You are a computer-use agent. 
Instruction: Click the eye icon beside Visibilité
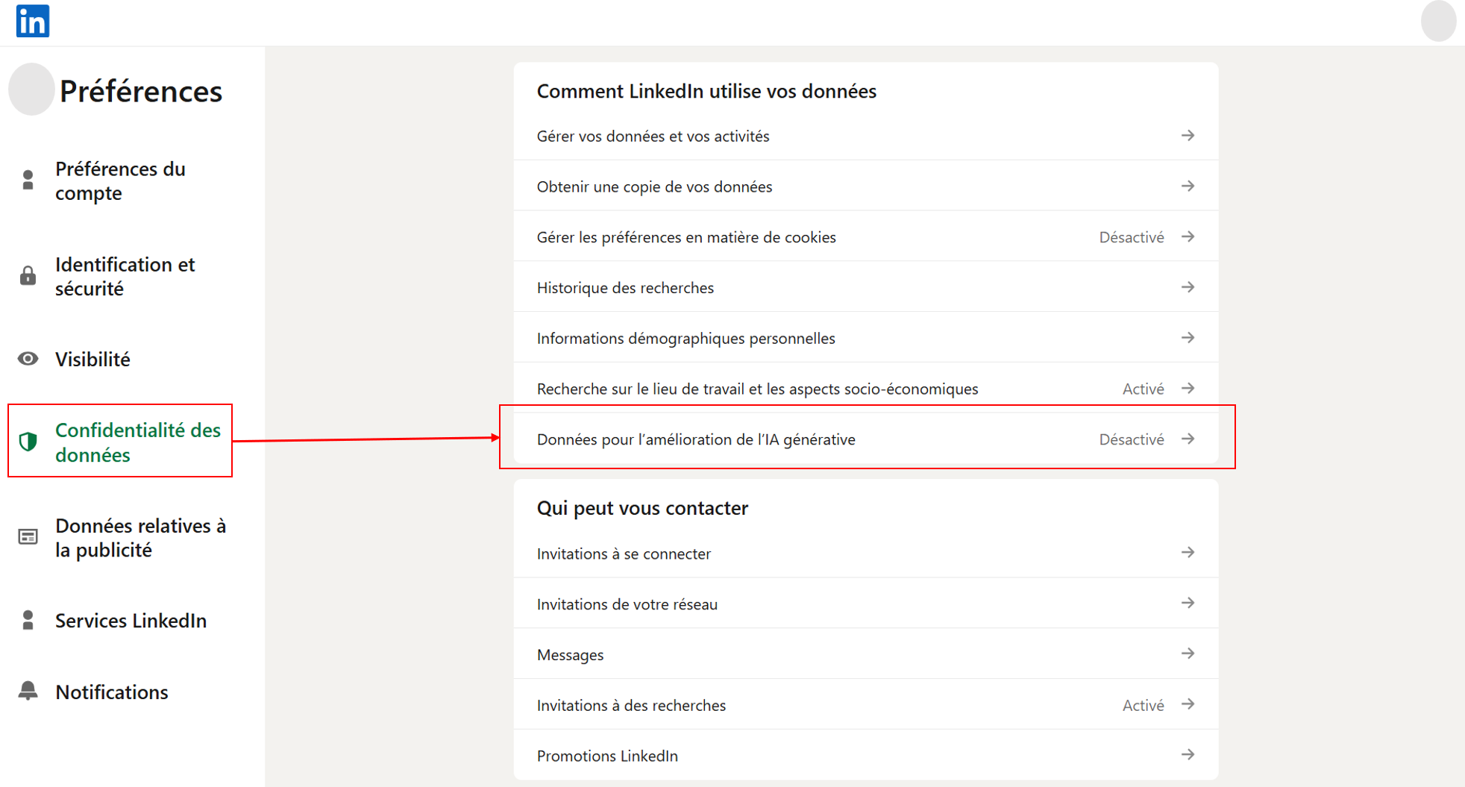point(28,359)
